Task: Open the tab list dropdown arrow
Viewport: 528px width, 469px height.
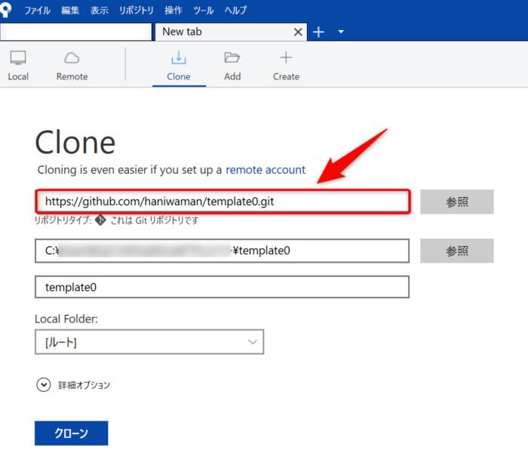Action: tap(341, 32)
